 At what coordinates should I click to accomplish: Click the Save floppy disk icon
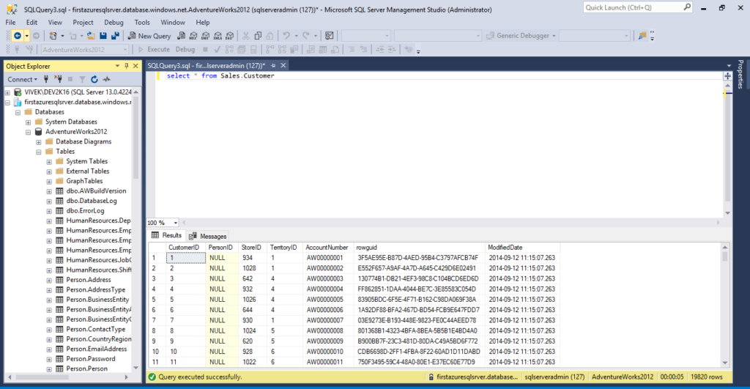pyautogui.click(x=103, y=36)
